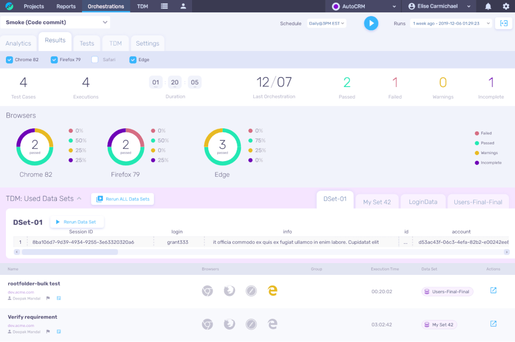Open dev.acme.com link under rootfolder-bulk test
Viewport: 515px width, 342px height.
(21, 292)
